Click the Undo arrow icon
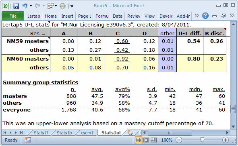Screen dimensions: 238x146 (x=25, y=6)
